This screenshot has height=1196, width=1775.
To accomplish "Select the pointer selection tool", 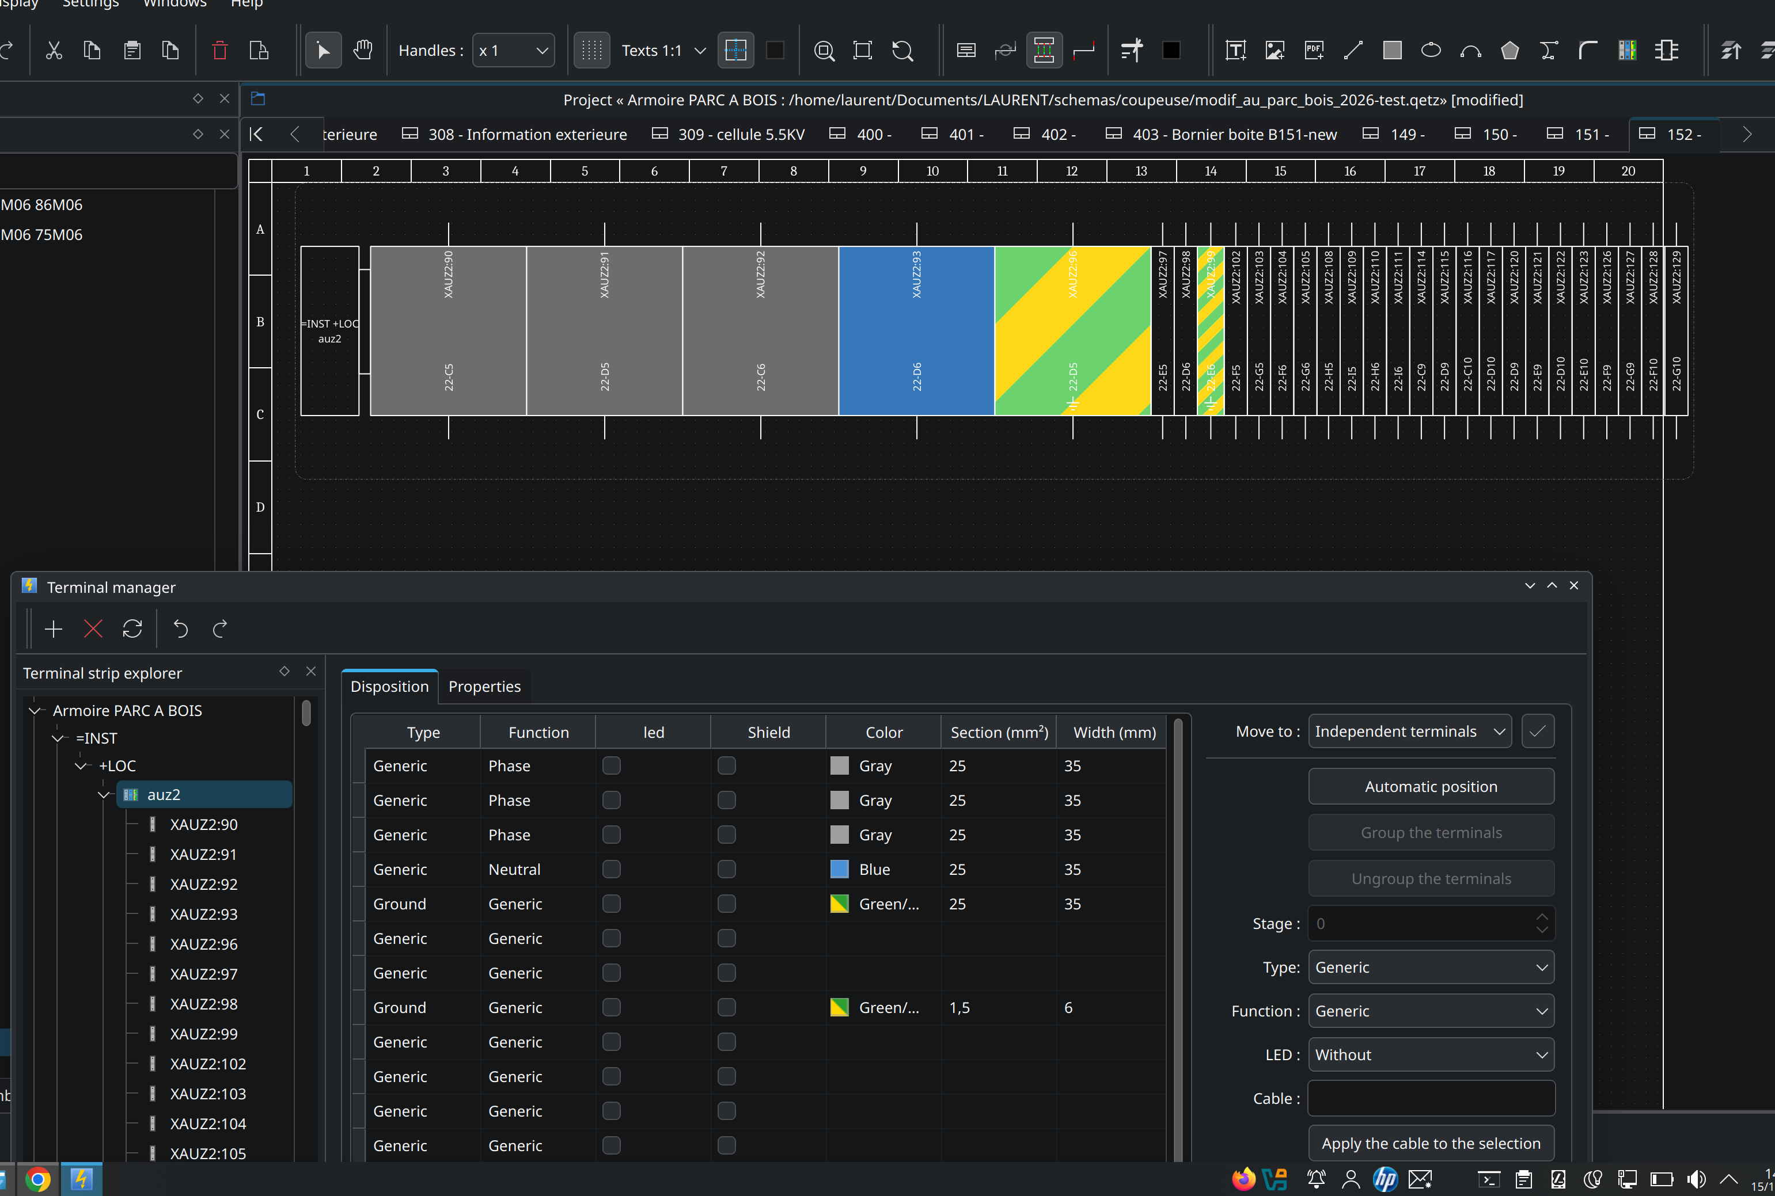I will point(324,50).
